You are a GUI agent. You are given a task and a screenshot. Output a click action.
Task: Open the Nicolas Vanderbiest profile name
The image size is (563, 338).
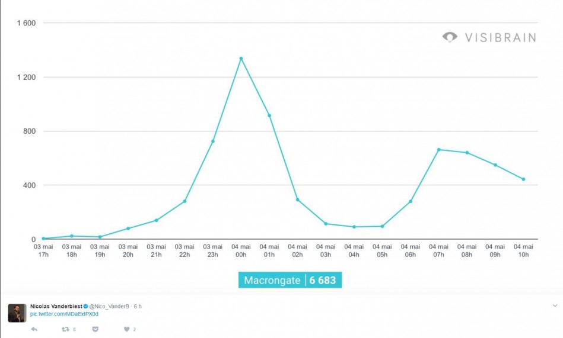(56, 307)
